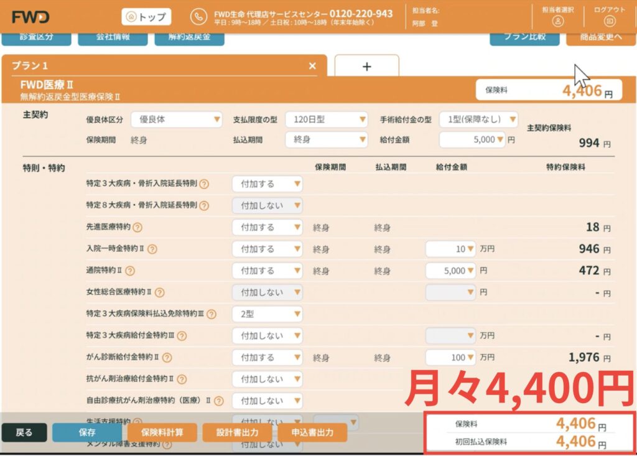The image size is (637, 456).
Task: Go to トップ home button
Action: pyautogui.click(x=146, y=17)
